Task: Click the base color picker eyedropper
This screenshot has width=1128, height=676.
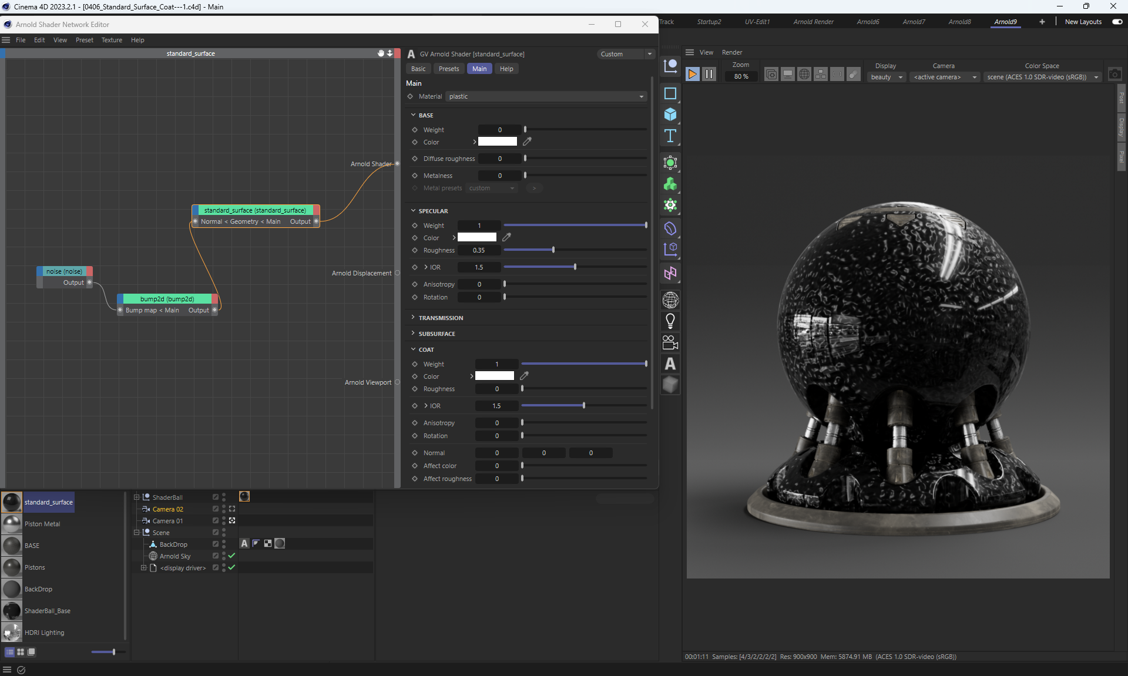Action: click(x=527, y=142)
